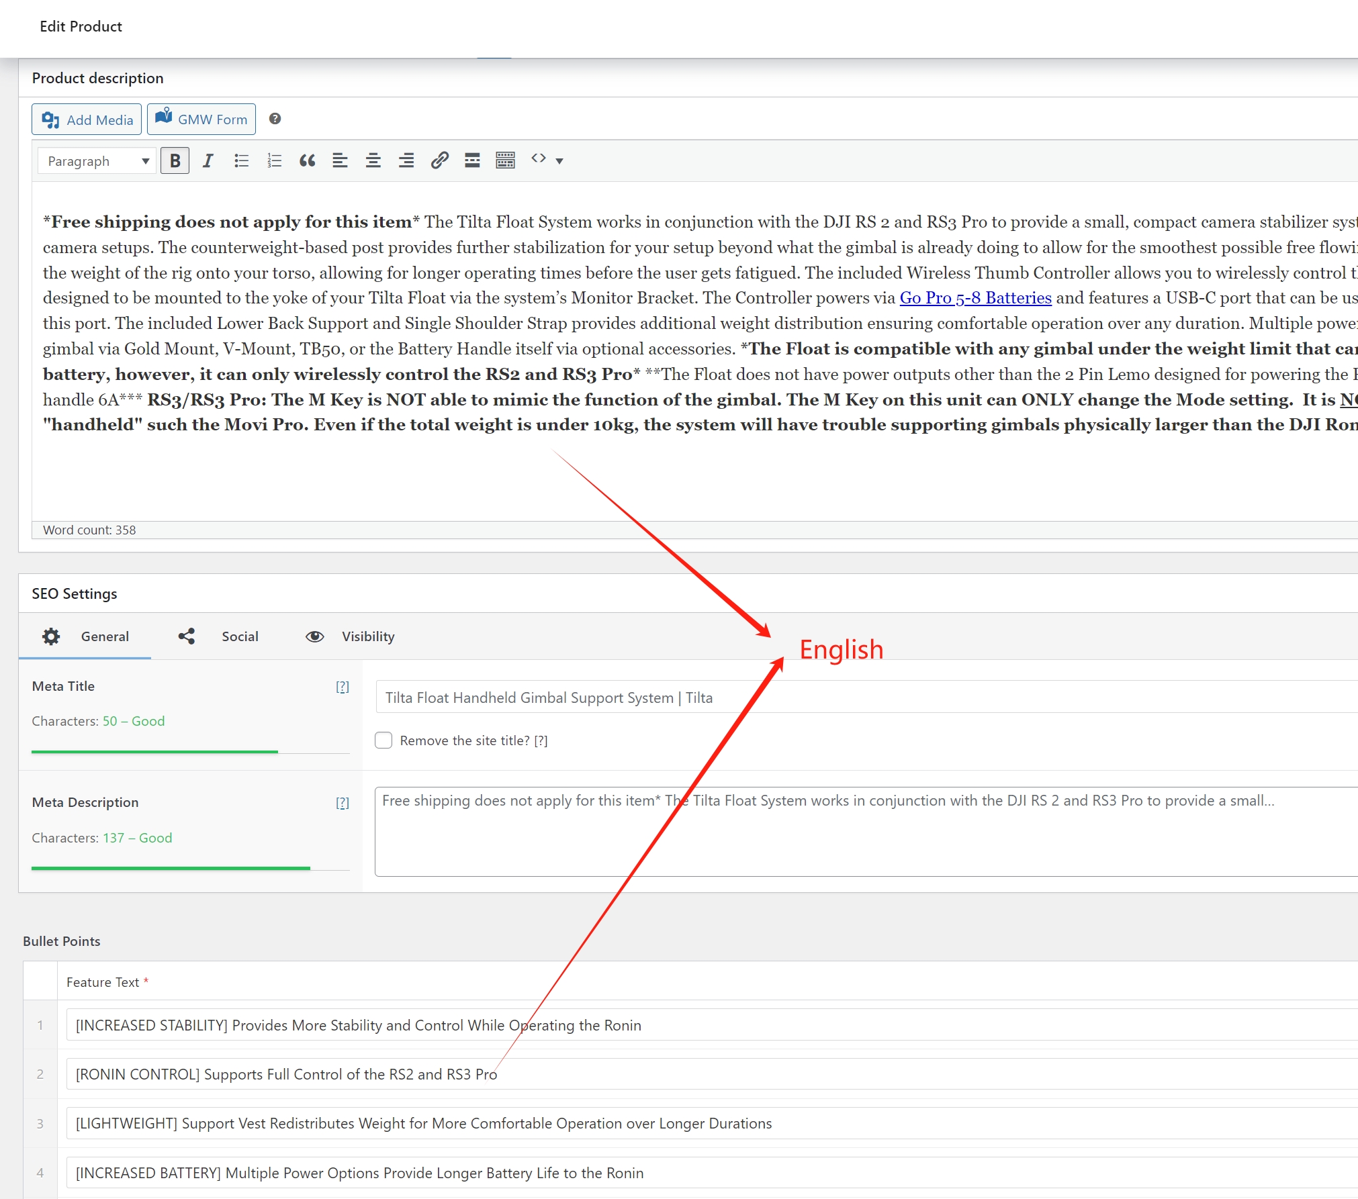Click the Bullet Points section label
This screenshot has width=1358, height=1199.
pyautogui.click(x=62, y=941)
